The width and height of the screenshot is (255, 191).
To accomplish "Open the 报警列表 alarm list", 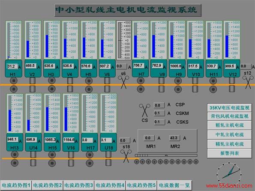I will tap(229, 153).
